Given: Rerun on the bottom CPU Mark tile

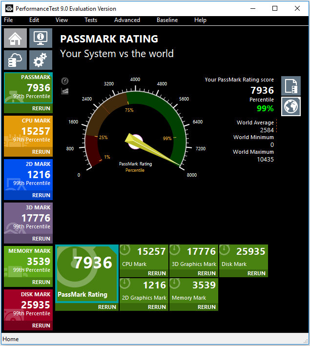Looking at the screenshot, I should (144, 273).
